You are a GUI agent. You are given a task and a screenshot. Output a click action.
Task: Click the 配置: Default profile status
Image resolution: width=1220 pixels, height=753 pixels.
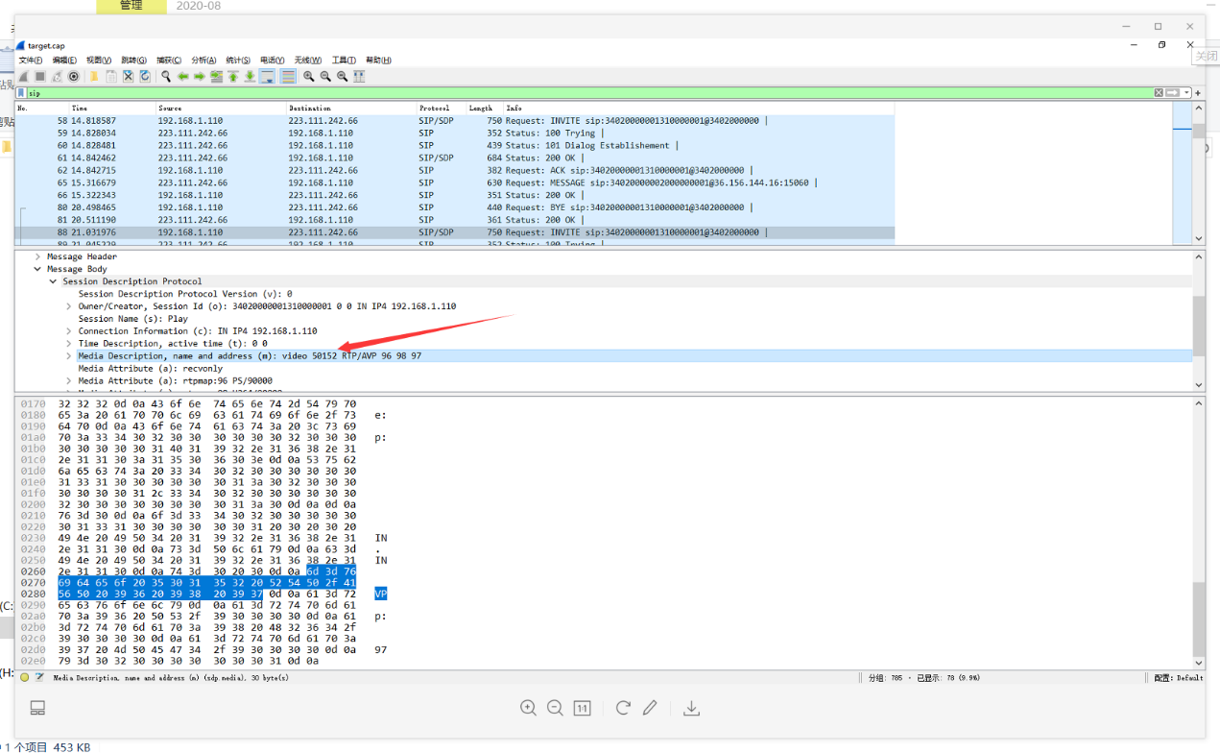pyautogui.click(x=1178, y=678)
